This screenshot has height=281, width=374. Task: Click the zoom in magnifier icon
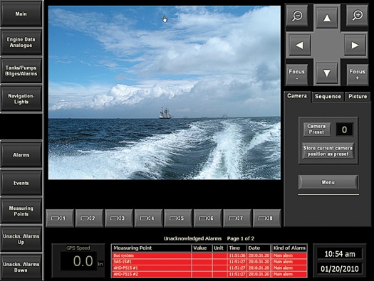(x=358, y=16)
